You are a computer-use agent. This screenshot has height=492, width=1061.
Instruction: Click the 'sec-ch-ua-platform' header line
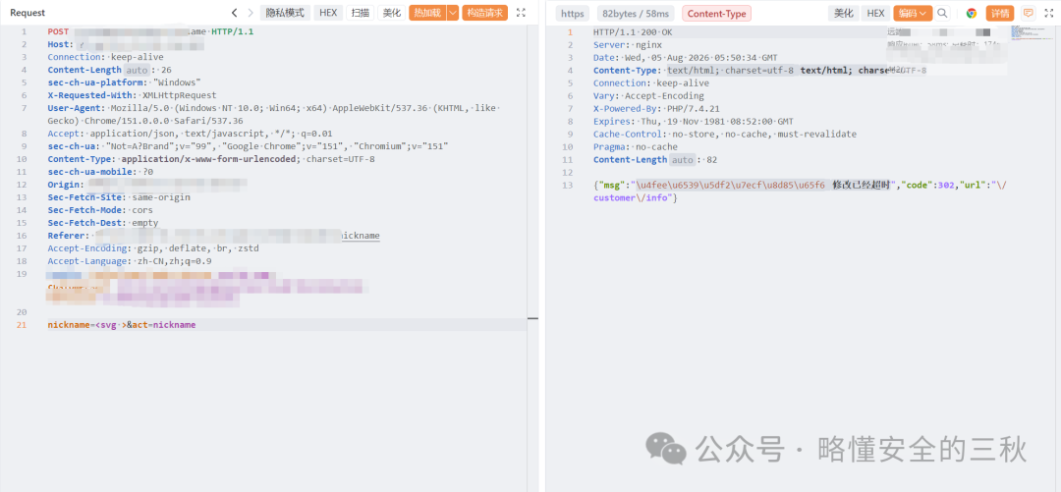[x=124, y=82]
